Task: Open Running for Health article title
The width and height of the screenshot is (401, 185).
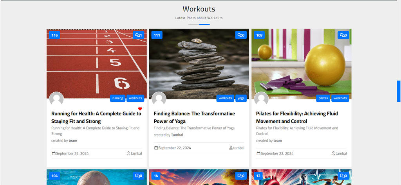Action: click(96, 117)
